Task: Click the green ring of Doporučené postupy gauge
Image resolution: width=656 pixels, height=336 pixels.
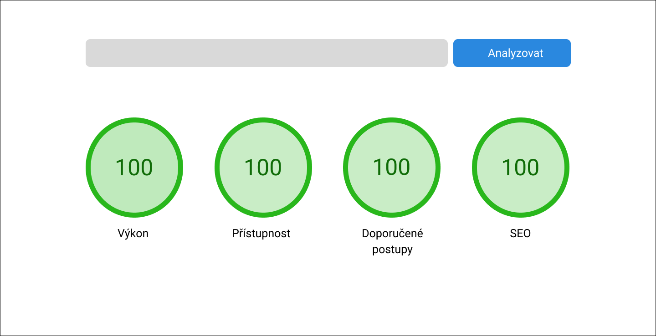Action: tap(392, 121)
